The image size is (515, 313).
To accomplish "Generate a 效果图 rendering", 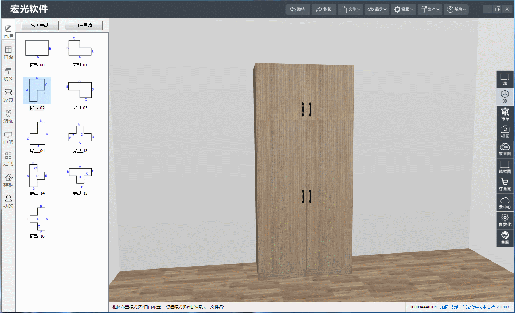I will click(505, 150).
